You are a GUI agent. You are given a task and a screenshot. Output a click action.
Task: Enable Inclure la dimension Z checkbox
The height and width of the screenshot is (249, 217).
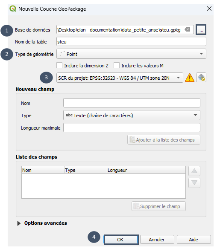coord(59,65)
